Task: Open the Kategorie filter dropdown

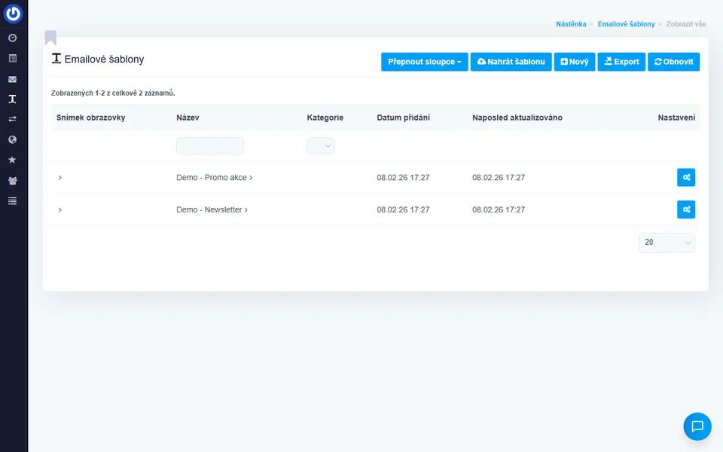Action: (321, 146)
